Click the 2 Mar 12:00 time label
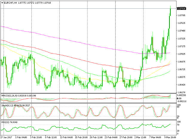Screen dimensions: 189x140 tap(140, 137)
